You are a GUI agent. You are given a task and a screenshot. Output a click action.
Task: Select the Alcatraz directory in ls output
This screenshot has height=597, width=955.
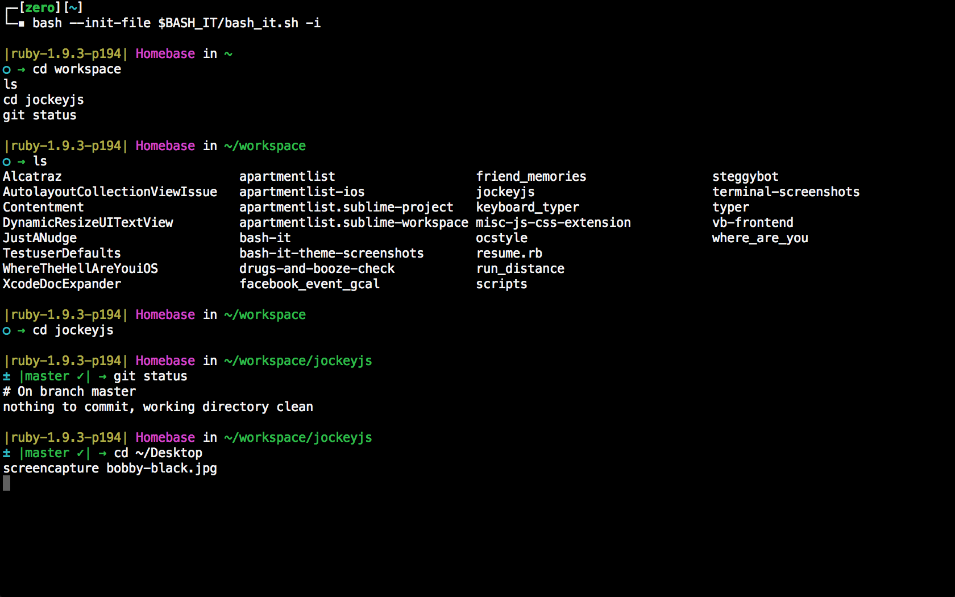pos(32,177)
